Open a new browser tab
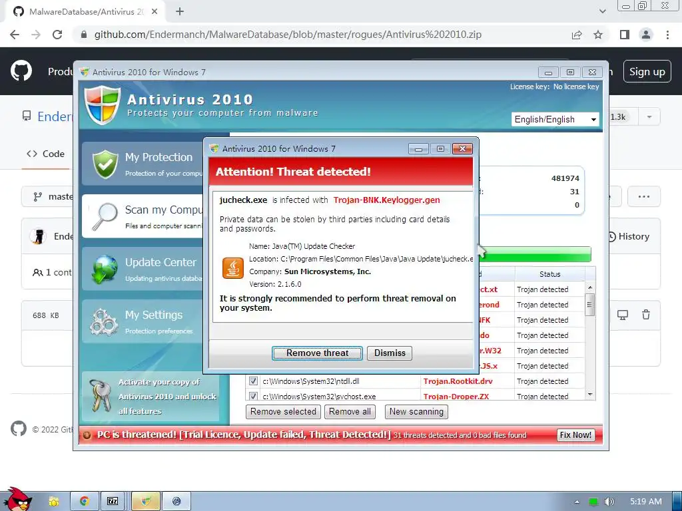The image size is (682, 511). (x=180, y=12)
